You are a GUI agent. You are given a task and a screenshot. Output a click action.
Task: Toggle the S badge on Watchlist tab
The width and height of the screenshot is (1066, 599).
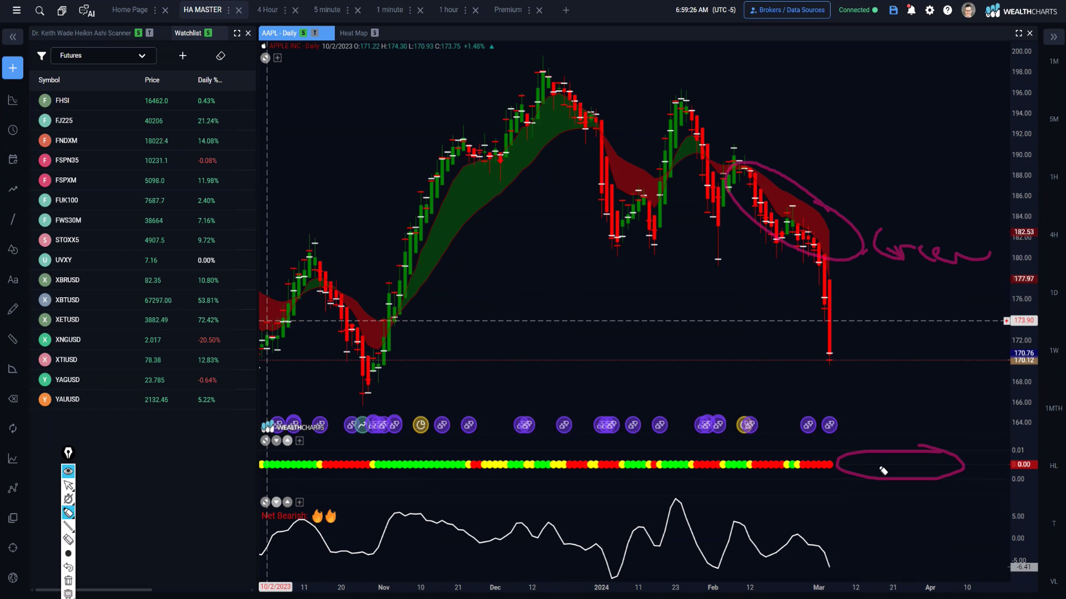coord(208,33)
